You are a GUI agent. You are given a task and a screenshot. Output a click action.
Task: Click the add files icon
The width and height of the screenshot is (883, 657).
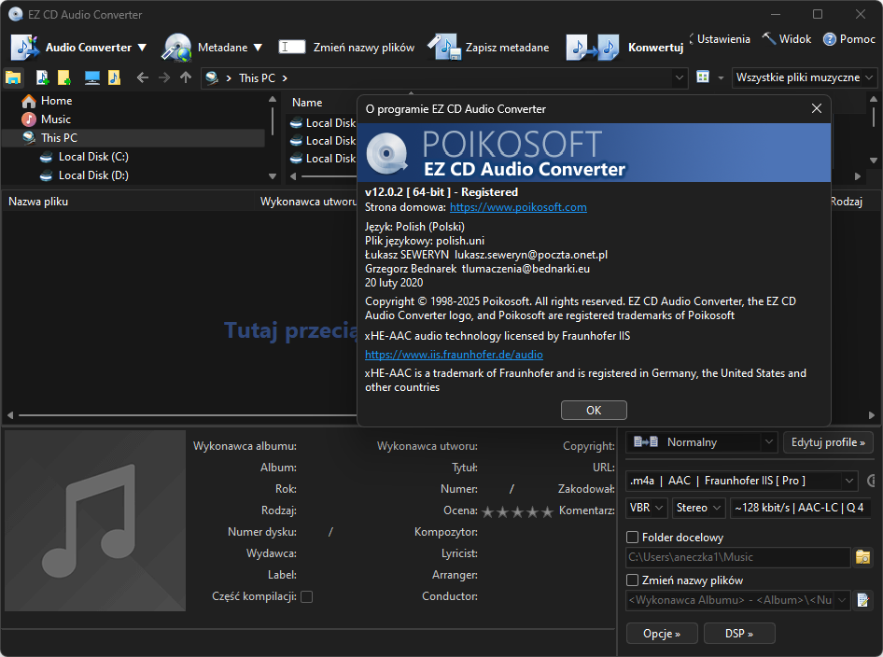42,77
